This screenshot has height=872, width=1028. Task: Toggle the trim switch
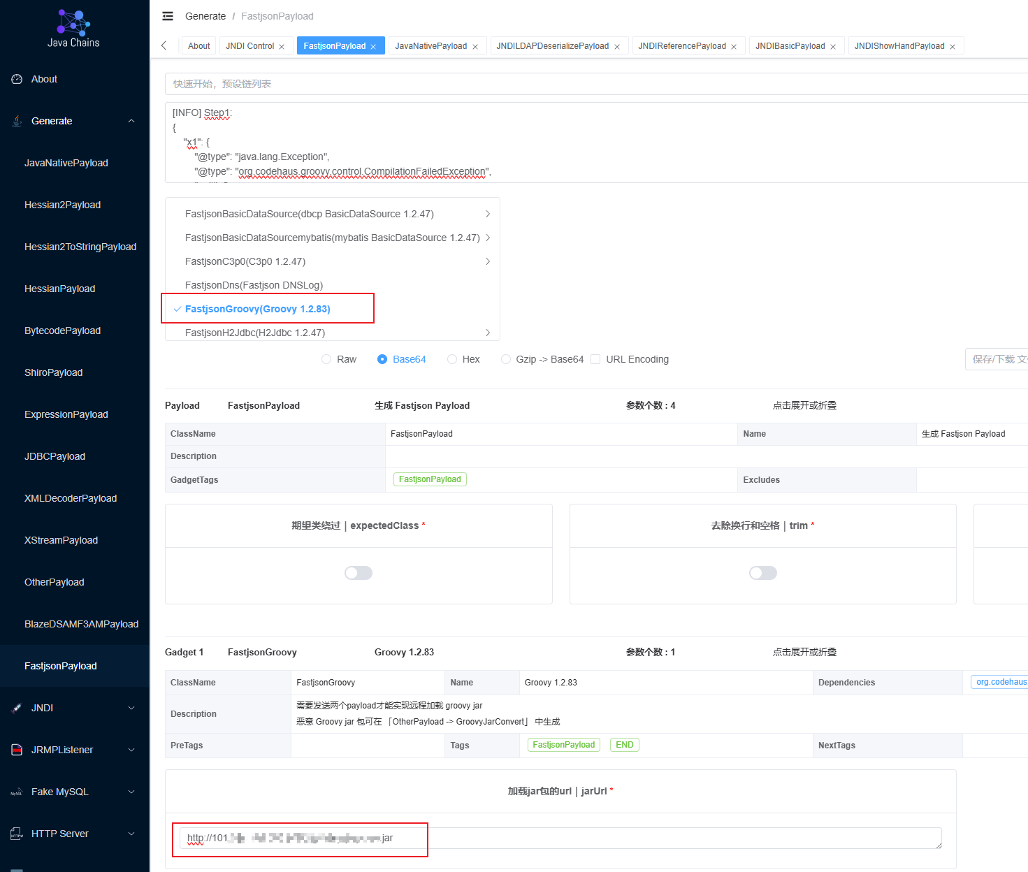(763, 573)
